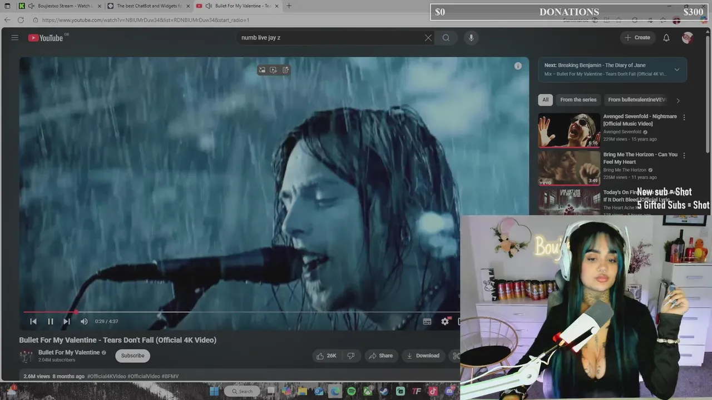Dislike the video
712x400 pixels.
click(x=351, y=356)
